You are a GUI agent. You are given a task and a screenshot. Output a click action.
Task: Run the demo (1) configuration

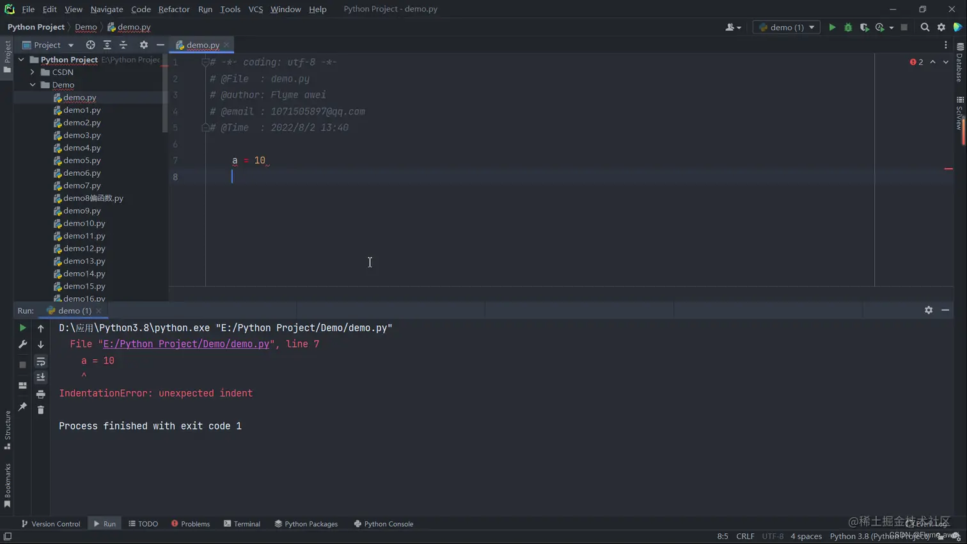pyautogui.click(x=832, y=27)
